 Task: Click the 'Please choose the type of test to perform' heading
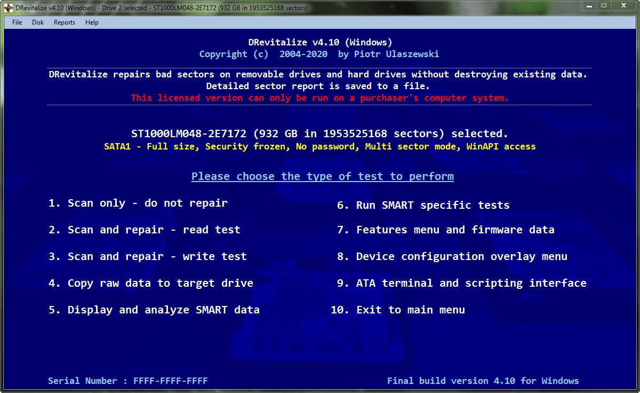pyautogui.click(x=323, y=177)
